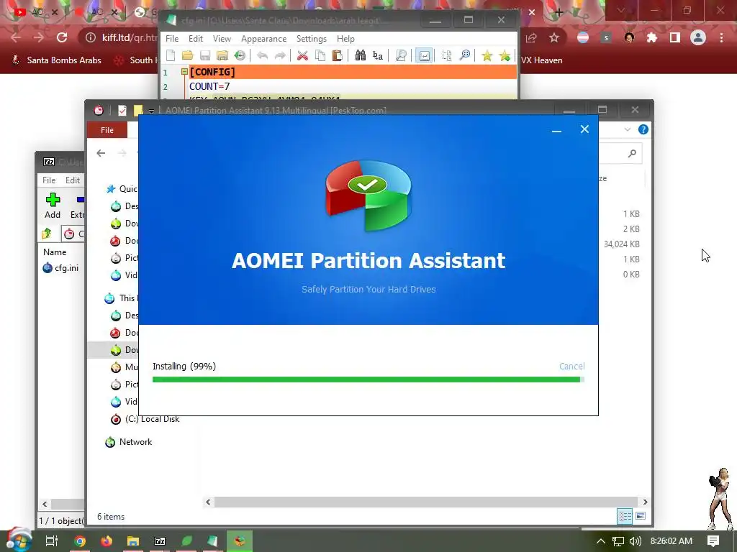Open the File tab in File Explorer

107,130
